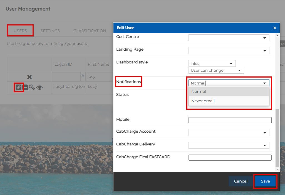Click the Mobile input field
This screenshot has height=195, width=285.
(230, 120)
